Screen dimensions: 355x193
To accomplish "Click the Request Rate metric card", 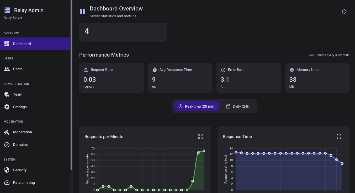I will [x=111, y=78].
